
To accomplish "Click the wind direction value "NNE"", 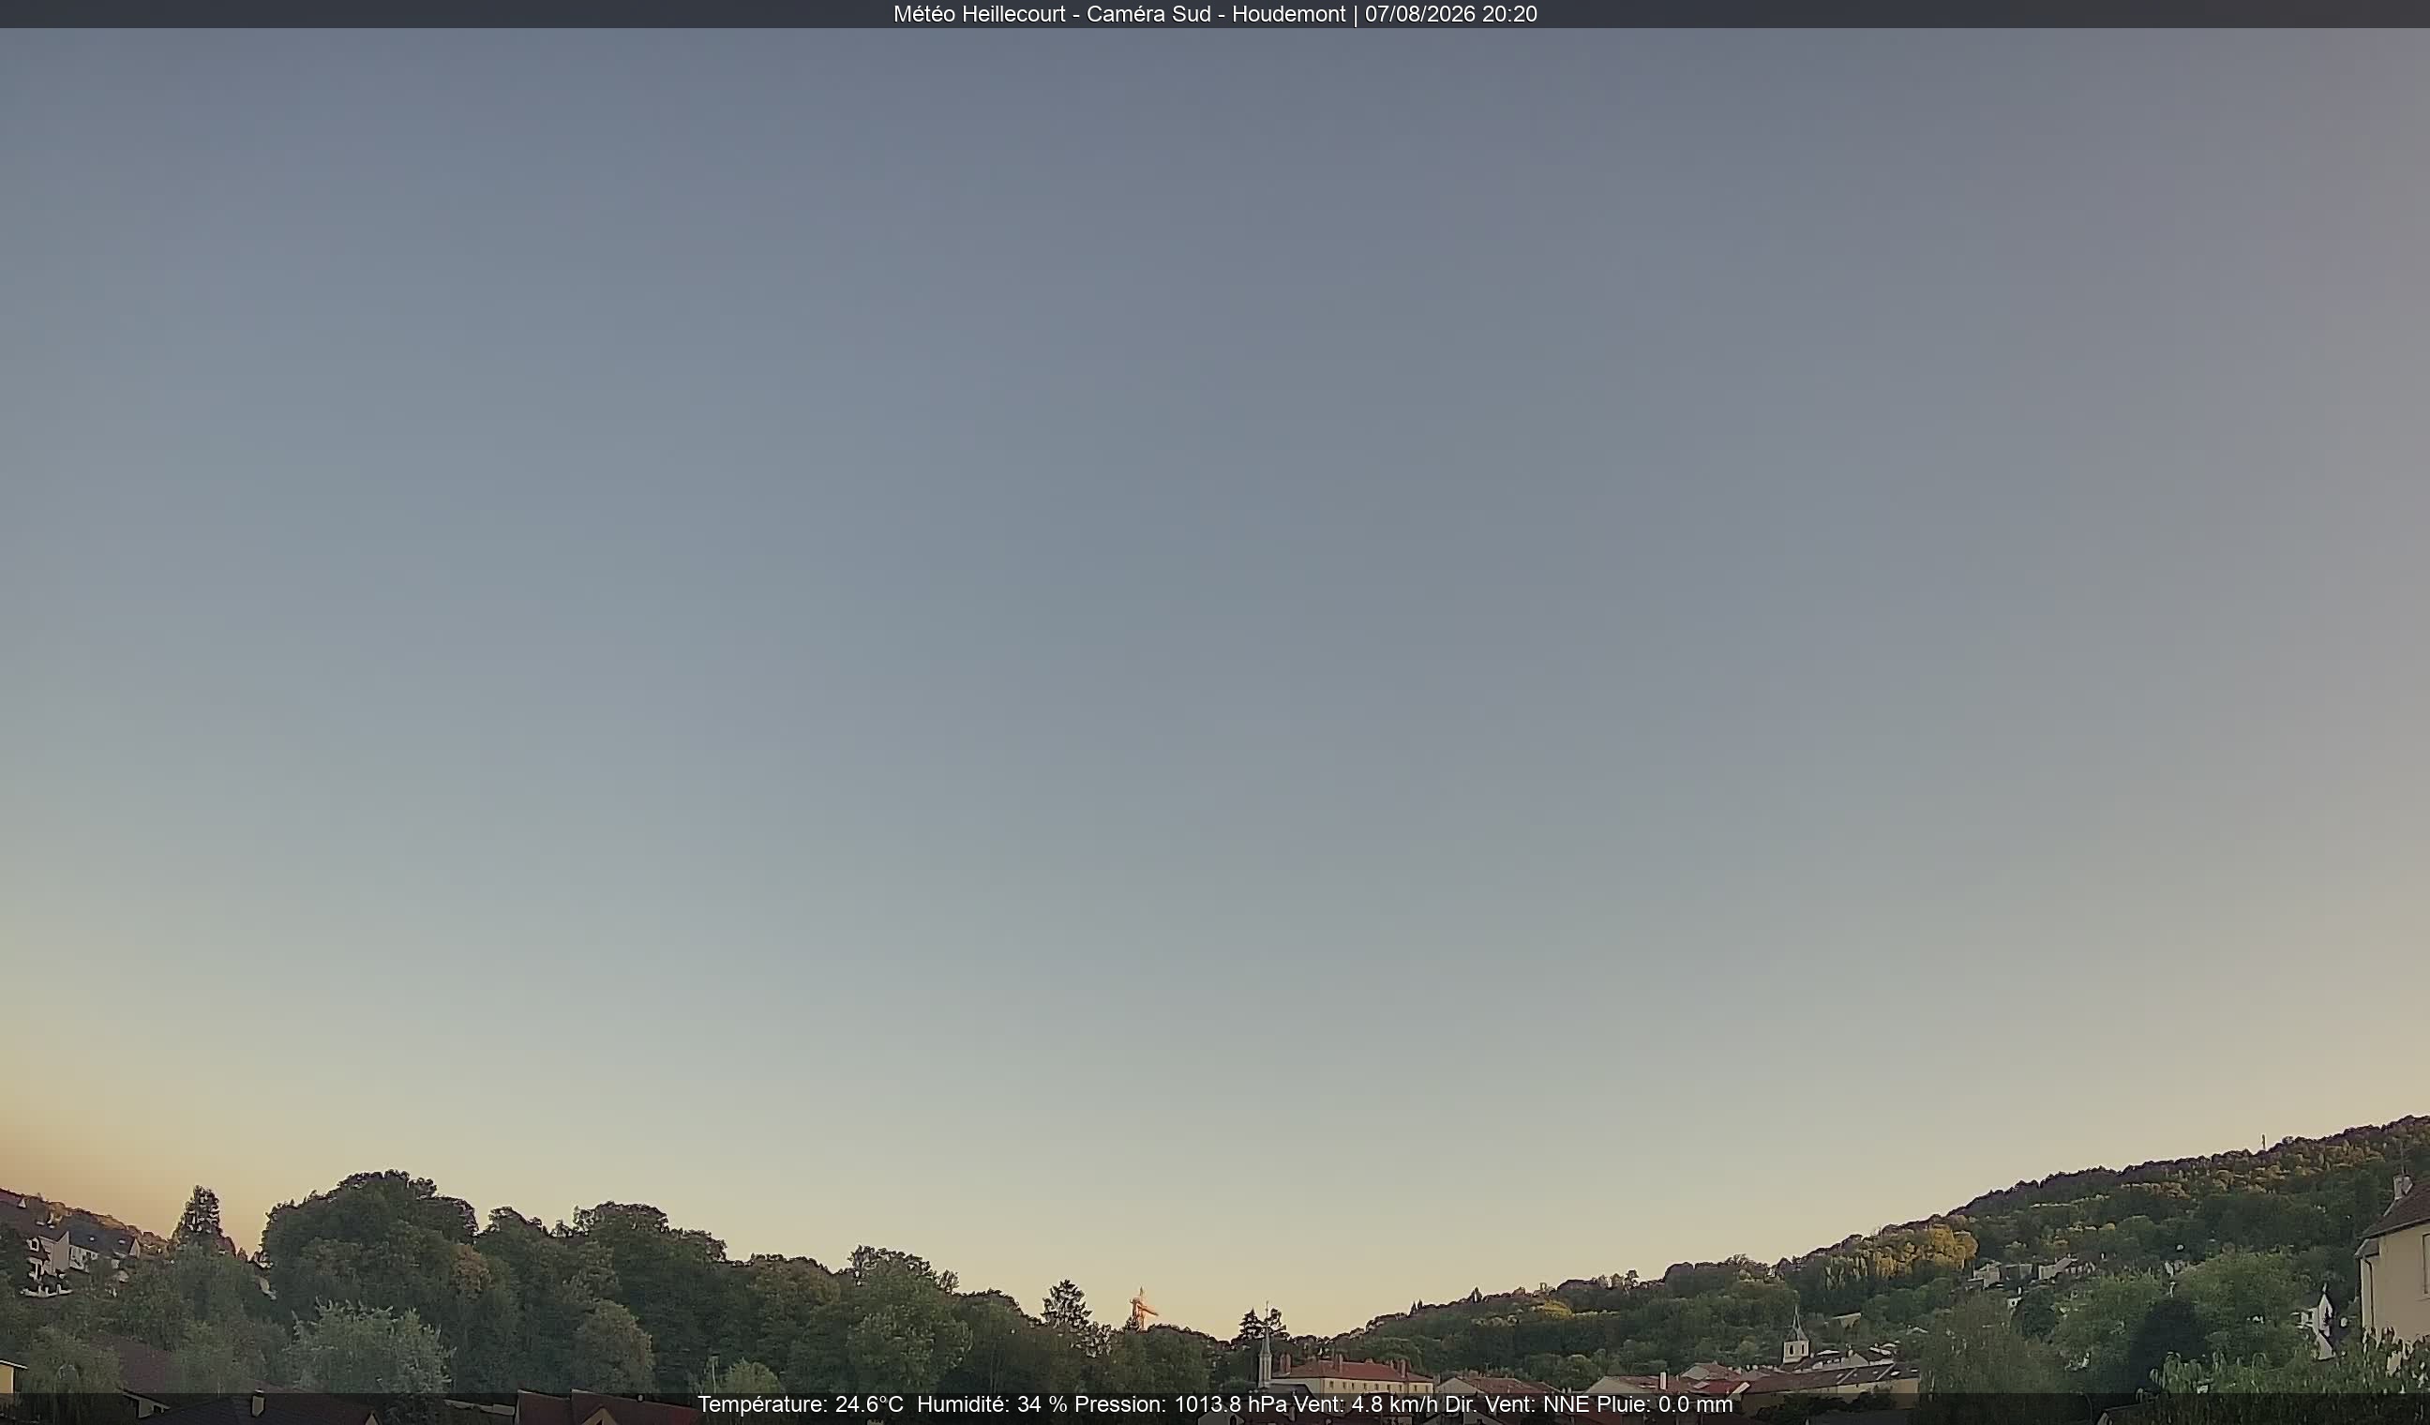I will point(1566,1404).
